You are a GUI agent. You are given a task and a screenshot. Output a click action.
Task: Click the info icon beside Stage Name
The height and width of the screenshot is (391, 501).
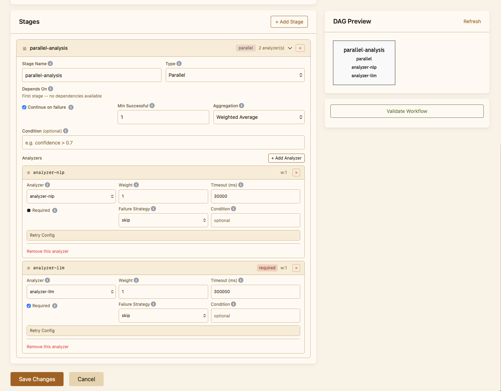[50, 64]
